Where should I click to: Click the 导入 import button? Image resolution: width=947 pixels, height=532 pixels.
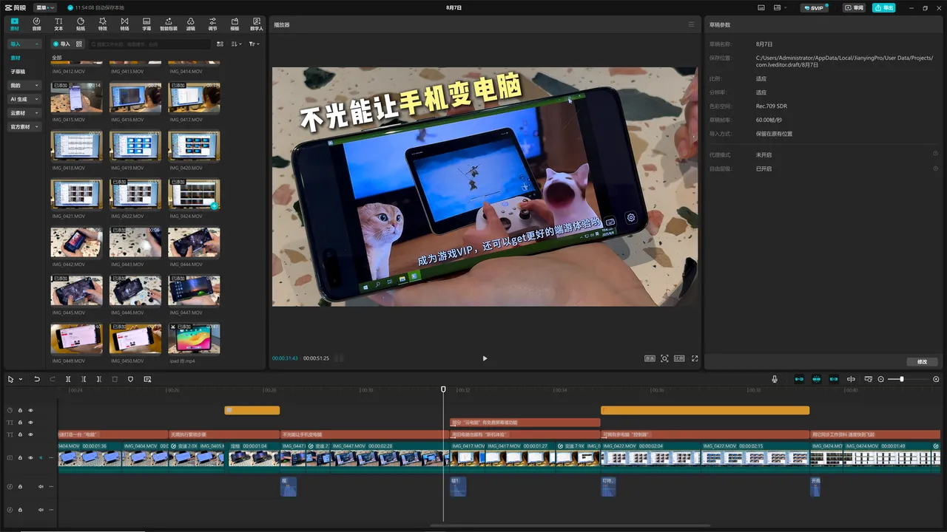pos(61,44)
